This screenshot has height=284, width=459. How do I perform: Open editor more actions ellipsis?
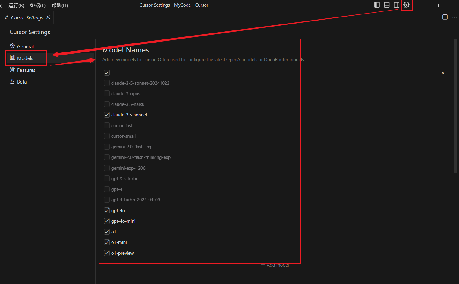click(454, 17)
